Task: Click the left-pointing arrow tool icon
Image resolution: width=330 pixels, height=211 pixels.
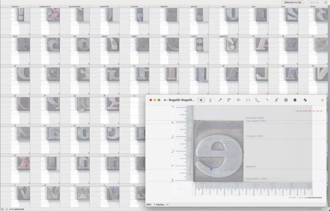Action: click(239, 100)
